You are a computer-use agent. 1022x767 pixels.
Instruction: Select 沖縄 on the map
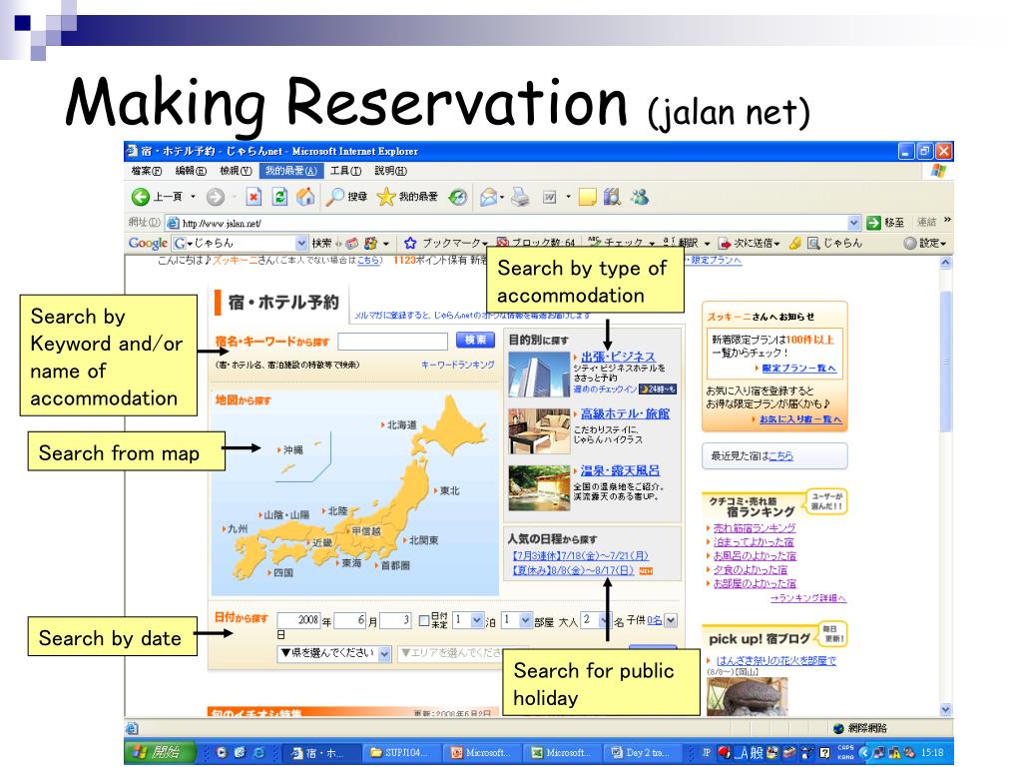point(292,450)
